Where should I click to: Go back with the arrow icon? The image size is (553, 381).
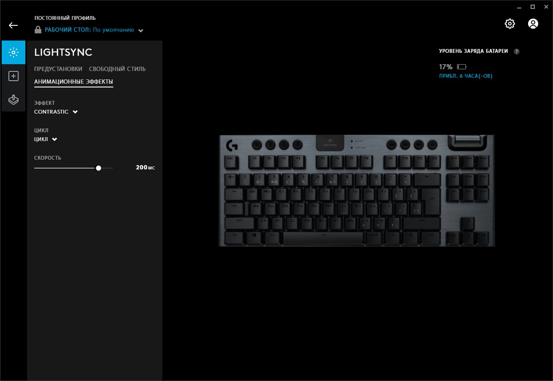click(x=13, y=25)
